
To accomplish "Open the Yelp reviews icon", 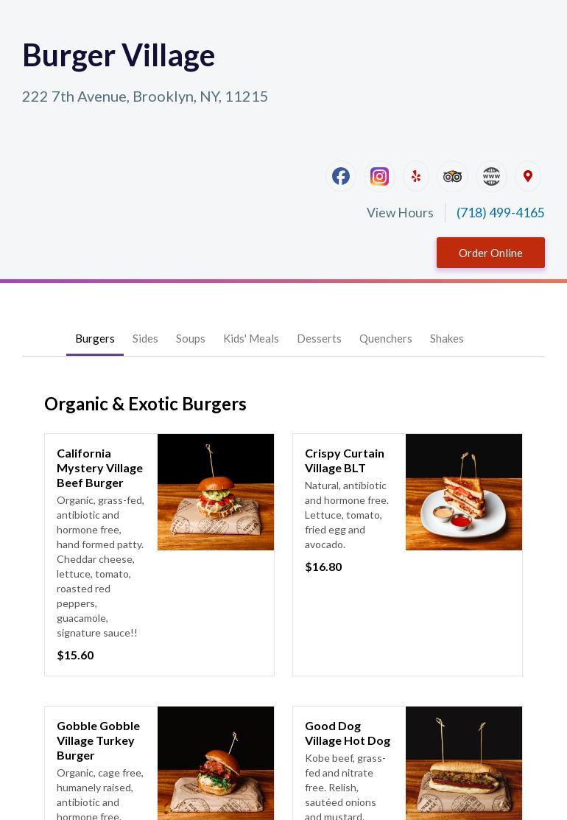I will [416, 176].
